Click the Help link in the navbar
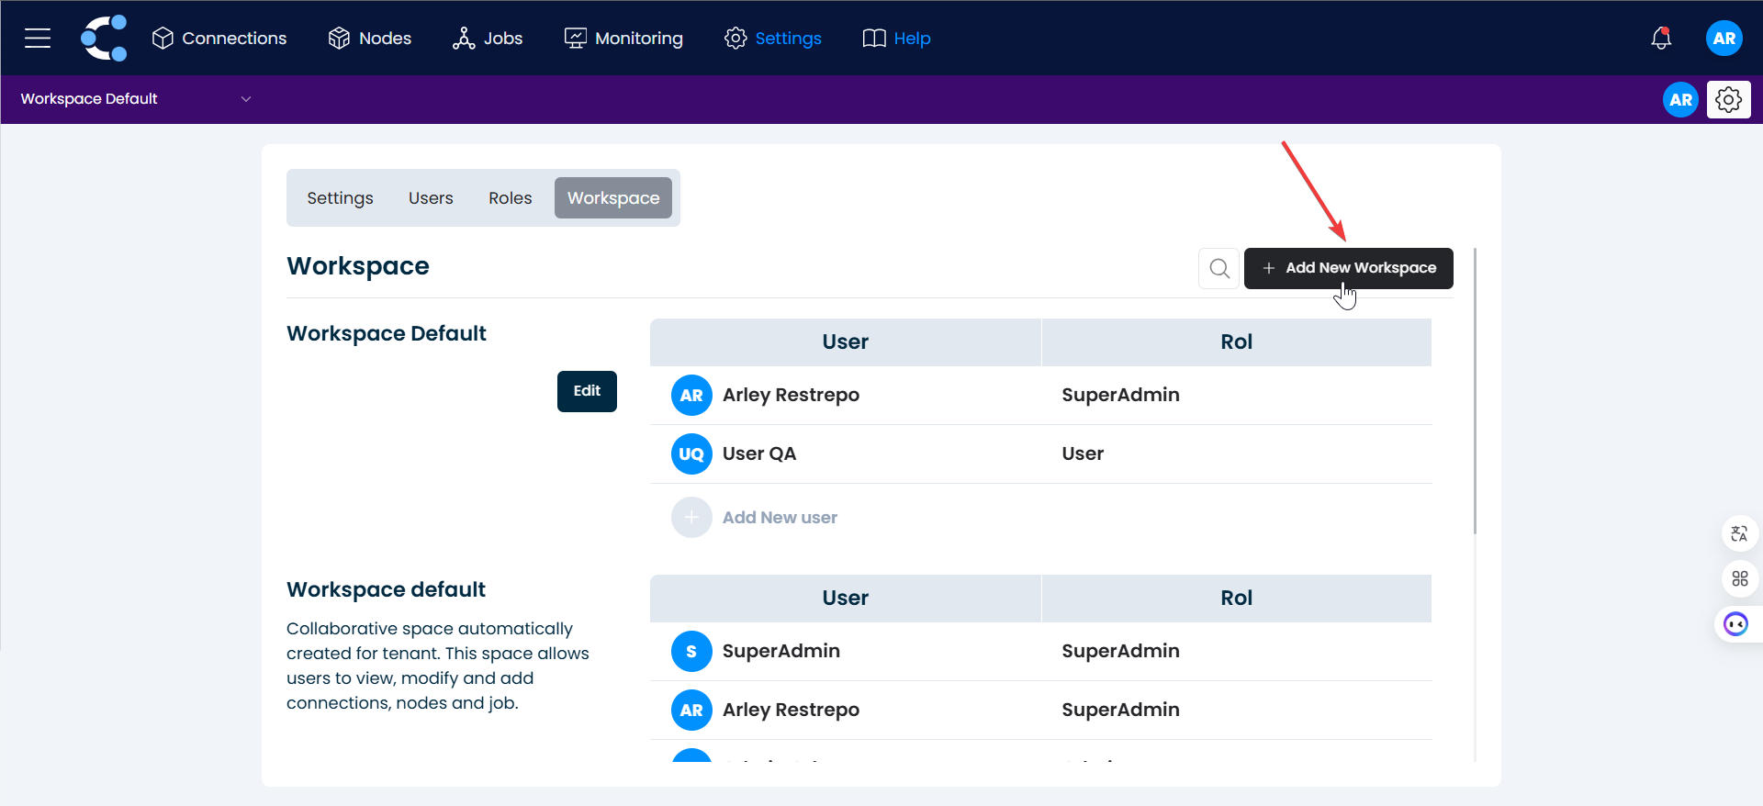 [x=896, y=38]
